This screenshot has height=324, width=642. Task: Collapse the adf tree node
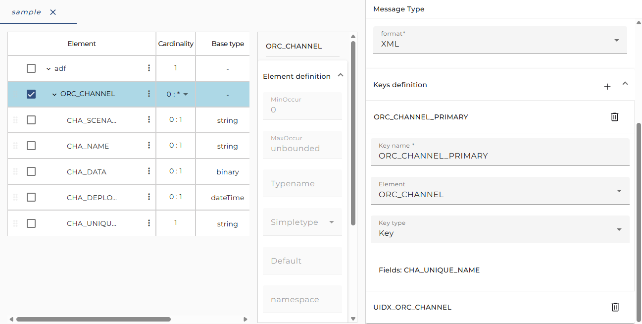(x=49, y=69)
